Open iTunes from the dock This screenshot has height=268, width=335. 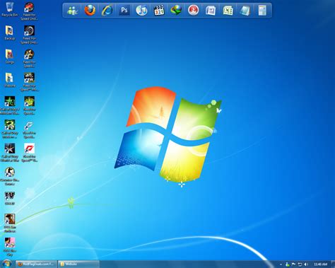tap(141, 11)
